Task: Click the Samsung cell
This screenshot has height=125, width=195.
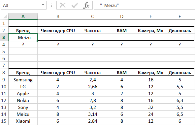Action: (x=23, y=80)
